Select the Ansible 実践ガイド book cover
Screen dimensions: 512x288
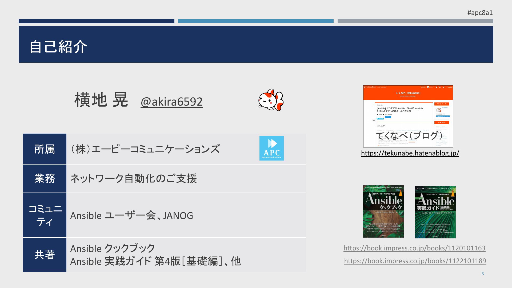[435, 212]
